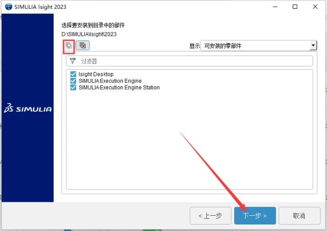The height and width of the screenshot is (231, 327).
Task: Select the Isight Desktop label
Action: click(96, 74)
